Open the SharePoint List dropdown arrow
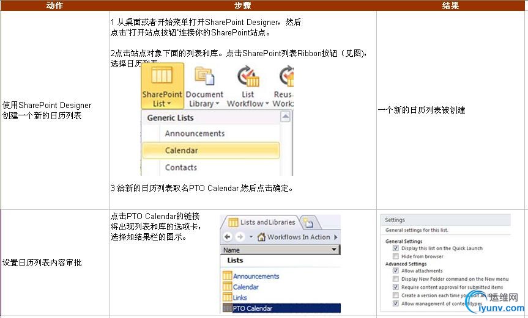 pos(169,104)
